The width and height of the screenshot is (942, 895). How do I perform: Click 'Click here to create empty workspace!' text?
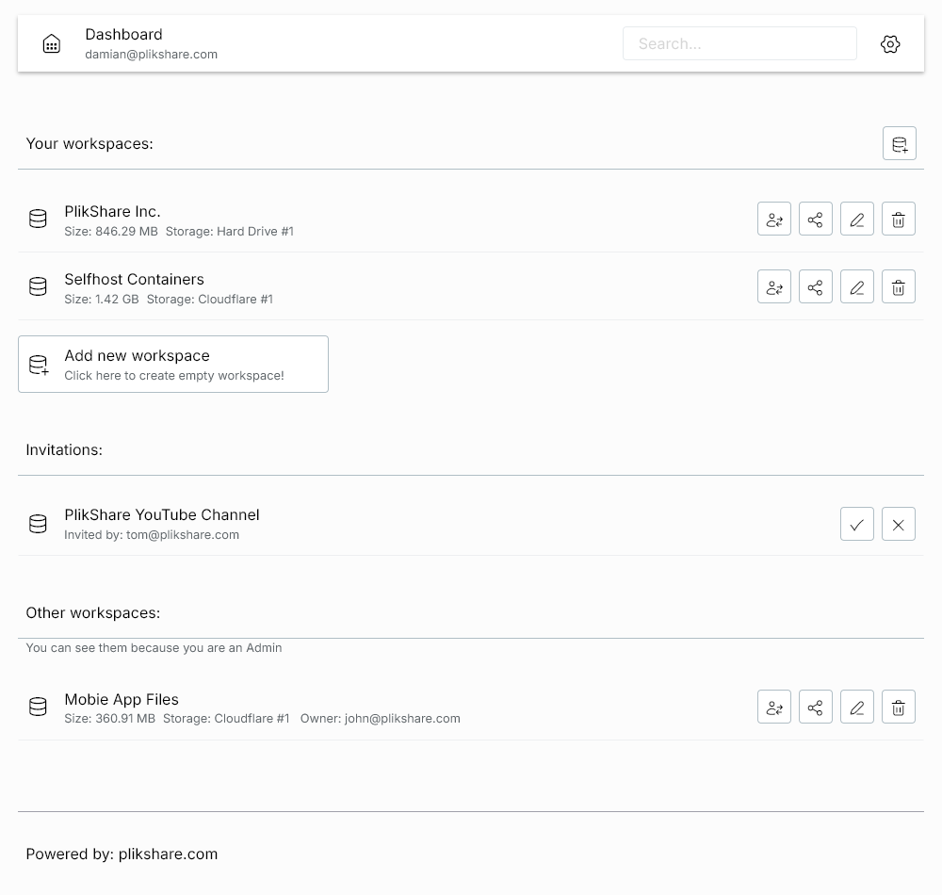tap(174, 375)
